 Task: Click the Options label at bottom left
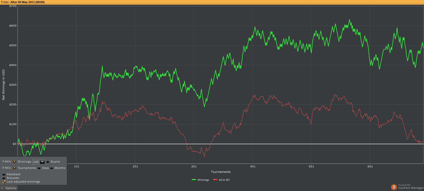(11, 188)
